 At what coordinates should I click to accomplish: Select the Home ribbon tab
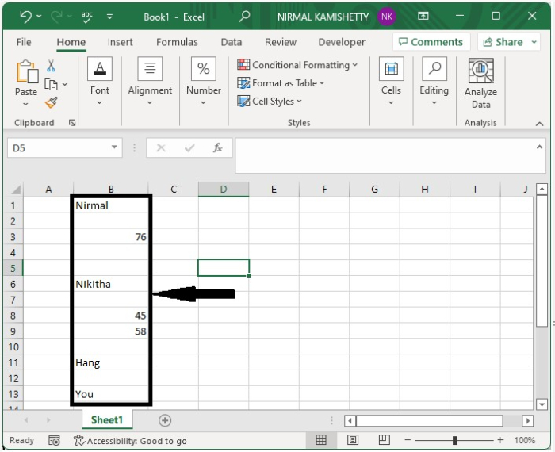point(71,42)
